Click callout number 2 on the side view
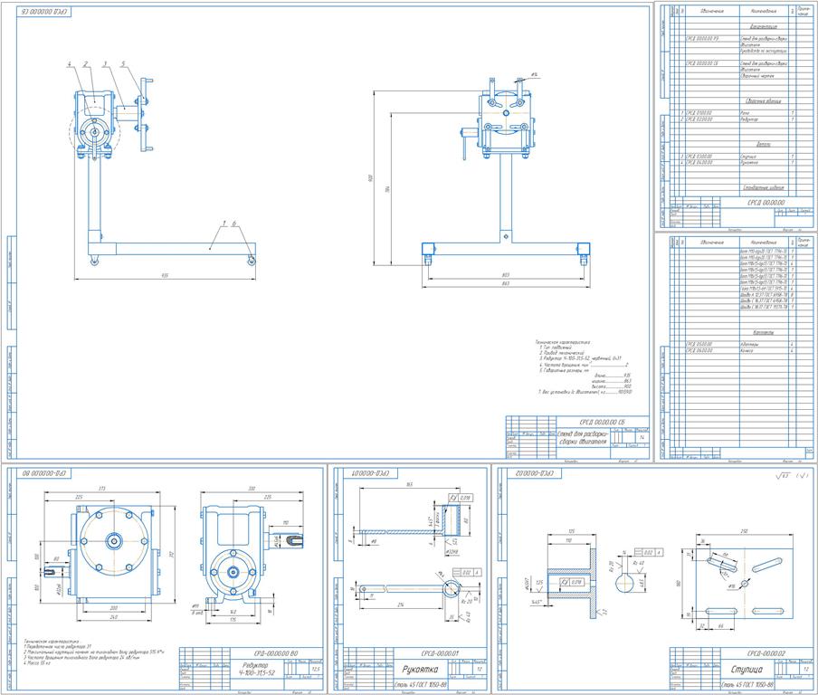Image resolution: width=818 pixels, height=695 pixels. (86, 64)
